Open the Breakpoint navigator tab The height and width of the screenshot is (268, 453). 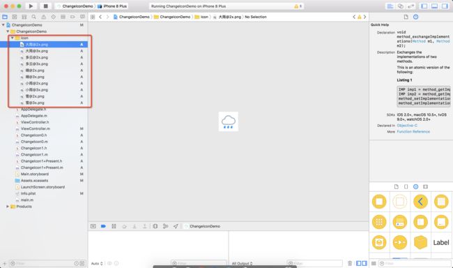tap(72, 17)
